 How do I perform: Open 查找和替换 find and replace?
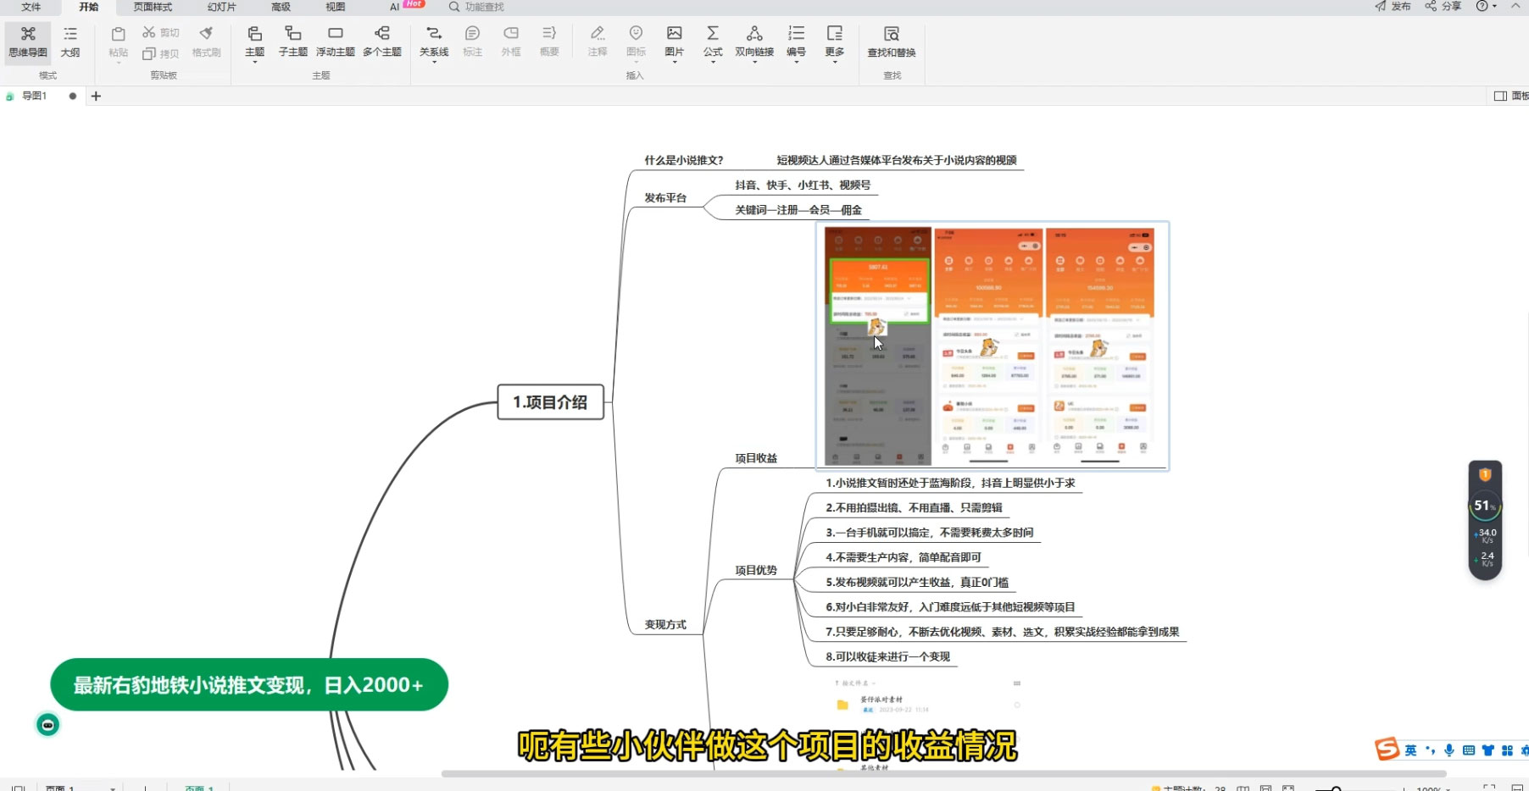pos(891,41)
